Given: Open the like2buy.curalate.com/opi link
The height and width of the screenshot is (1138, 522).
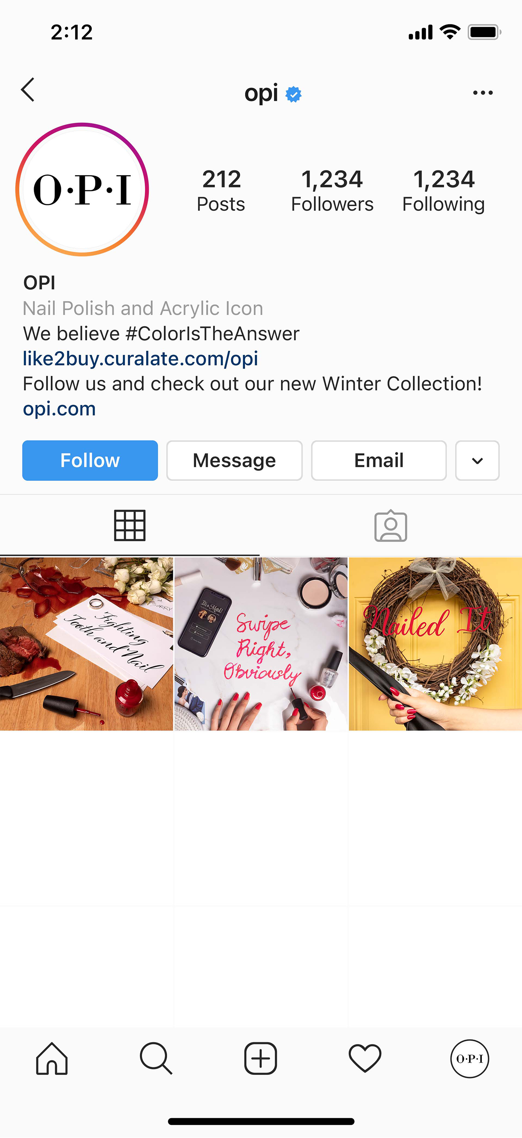Looking at the screenshot, I should pyautogui.click(x=140, y=359).
